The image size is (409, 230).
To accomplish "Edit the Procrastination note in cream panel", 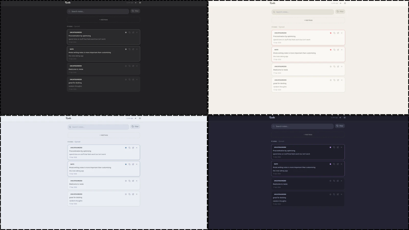I will point(338,33).
